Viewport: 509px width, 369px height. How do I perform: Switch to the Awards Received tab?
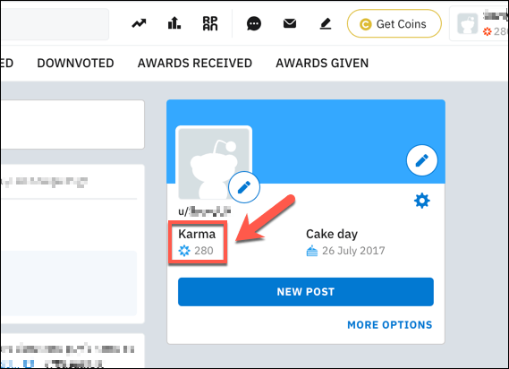coord(195,63)
